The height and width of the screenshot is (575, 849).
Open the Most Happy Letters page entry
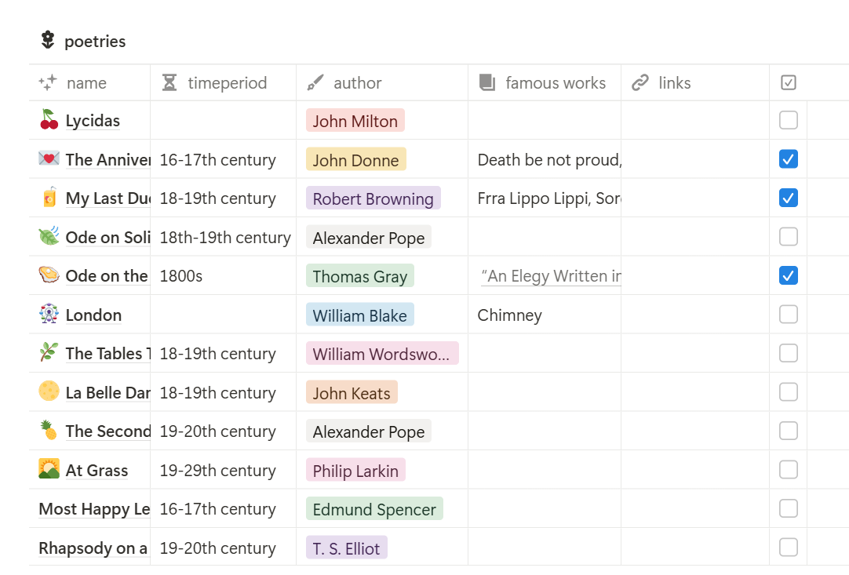(94, 509)
